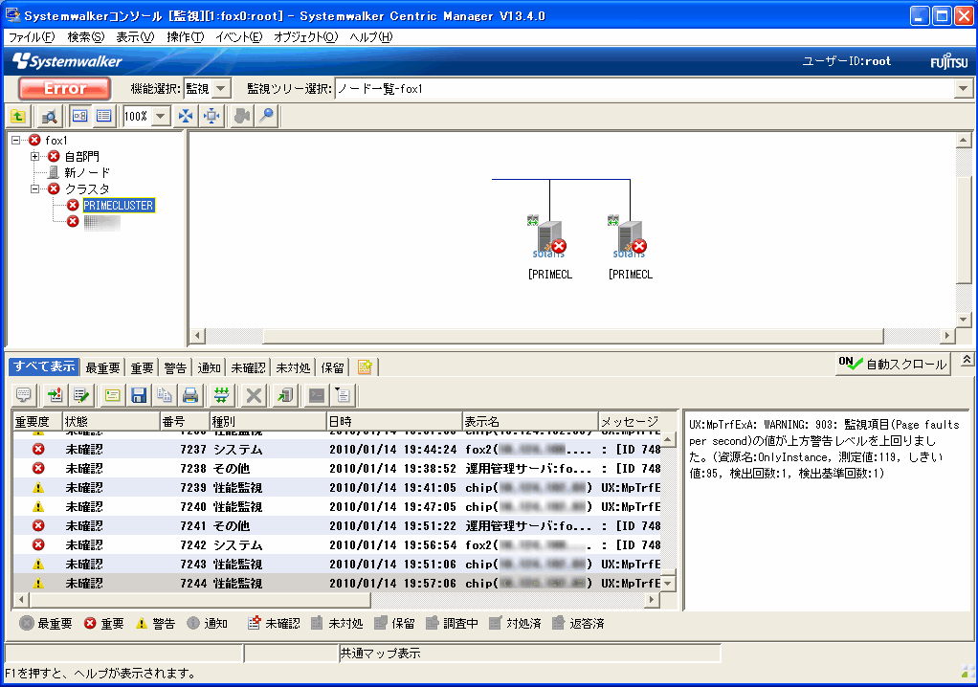978x687 pixels.
Task: Click the node search icon with magnifier
Action: (49, 116)
